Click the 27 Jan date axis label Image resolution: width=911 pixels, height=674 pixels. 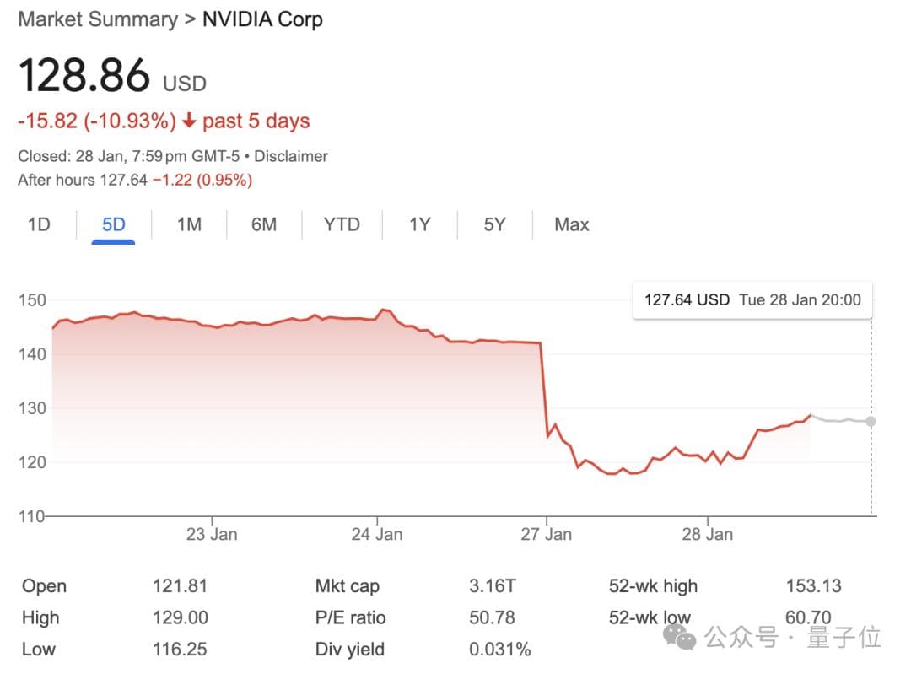[x=546, y=534]
